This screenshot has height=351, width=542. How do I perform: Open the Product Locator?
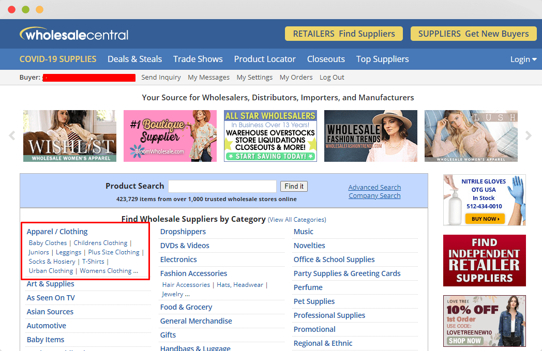[x=265, y=59]
